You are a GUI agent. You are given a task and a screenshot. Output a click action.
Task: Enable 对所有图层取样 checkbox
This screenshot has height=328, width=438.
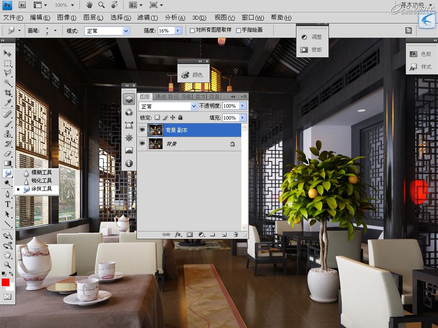point(192,30)
